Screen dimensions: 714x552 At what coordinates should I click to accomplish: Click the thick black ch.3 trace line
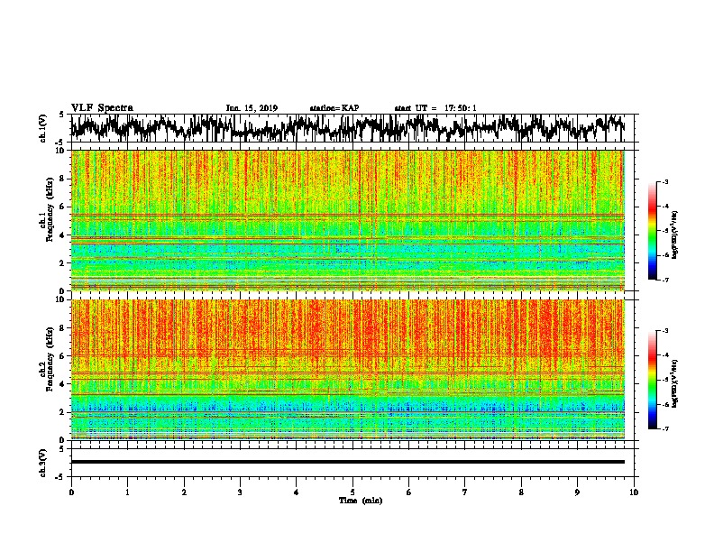347,462
